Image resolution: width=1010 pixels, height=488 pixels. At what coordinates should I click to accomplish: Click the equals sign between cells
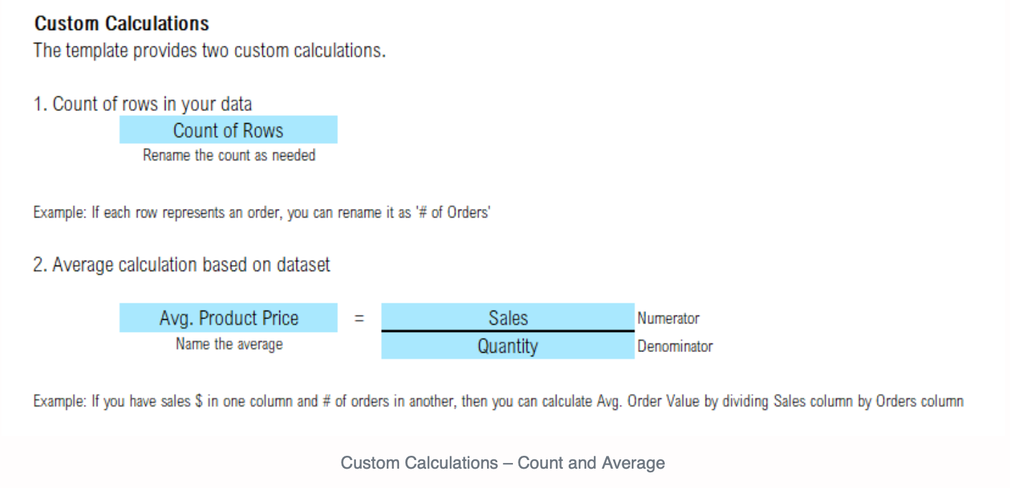[x=359, y=318]
